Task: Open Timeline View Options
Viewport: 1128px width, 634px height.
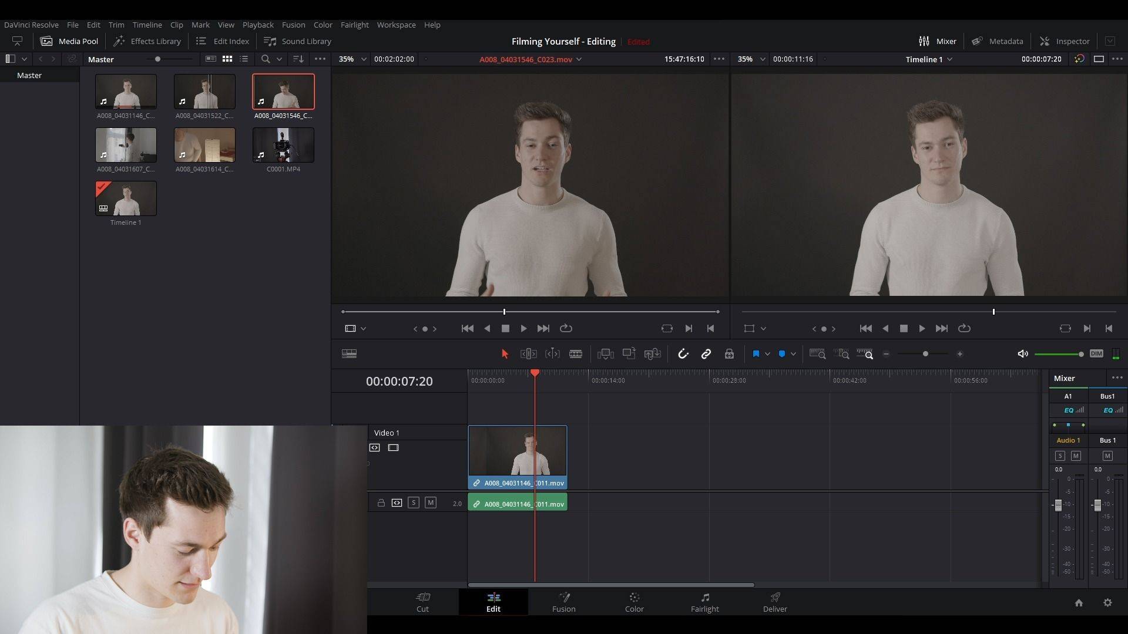Action: (350, 353)
